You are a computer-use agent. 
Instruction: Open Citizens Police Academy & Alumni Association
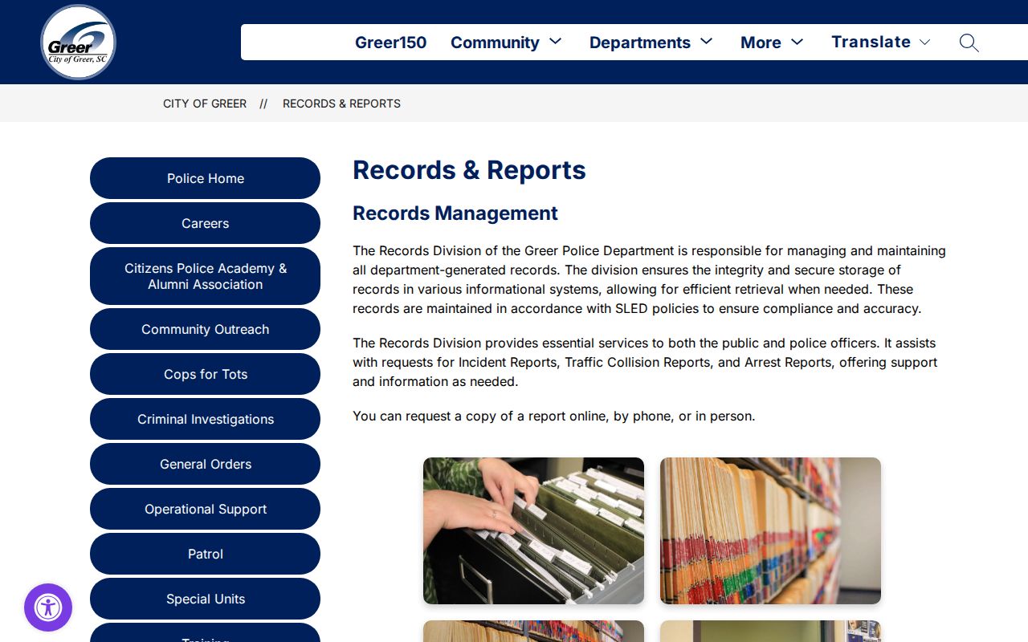pos(205,276)
